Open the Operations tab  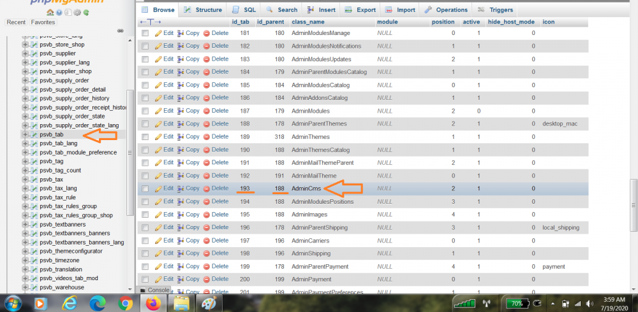point(445,10)
